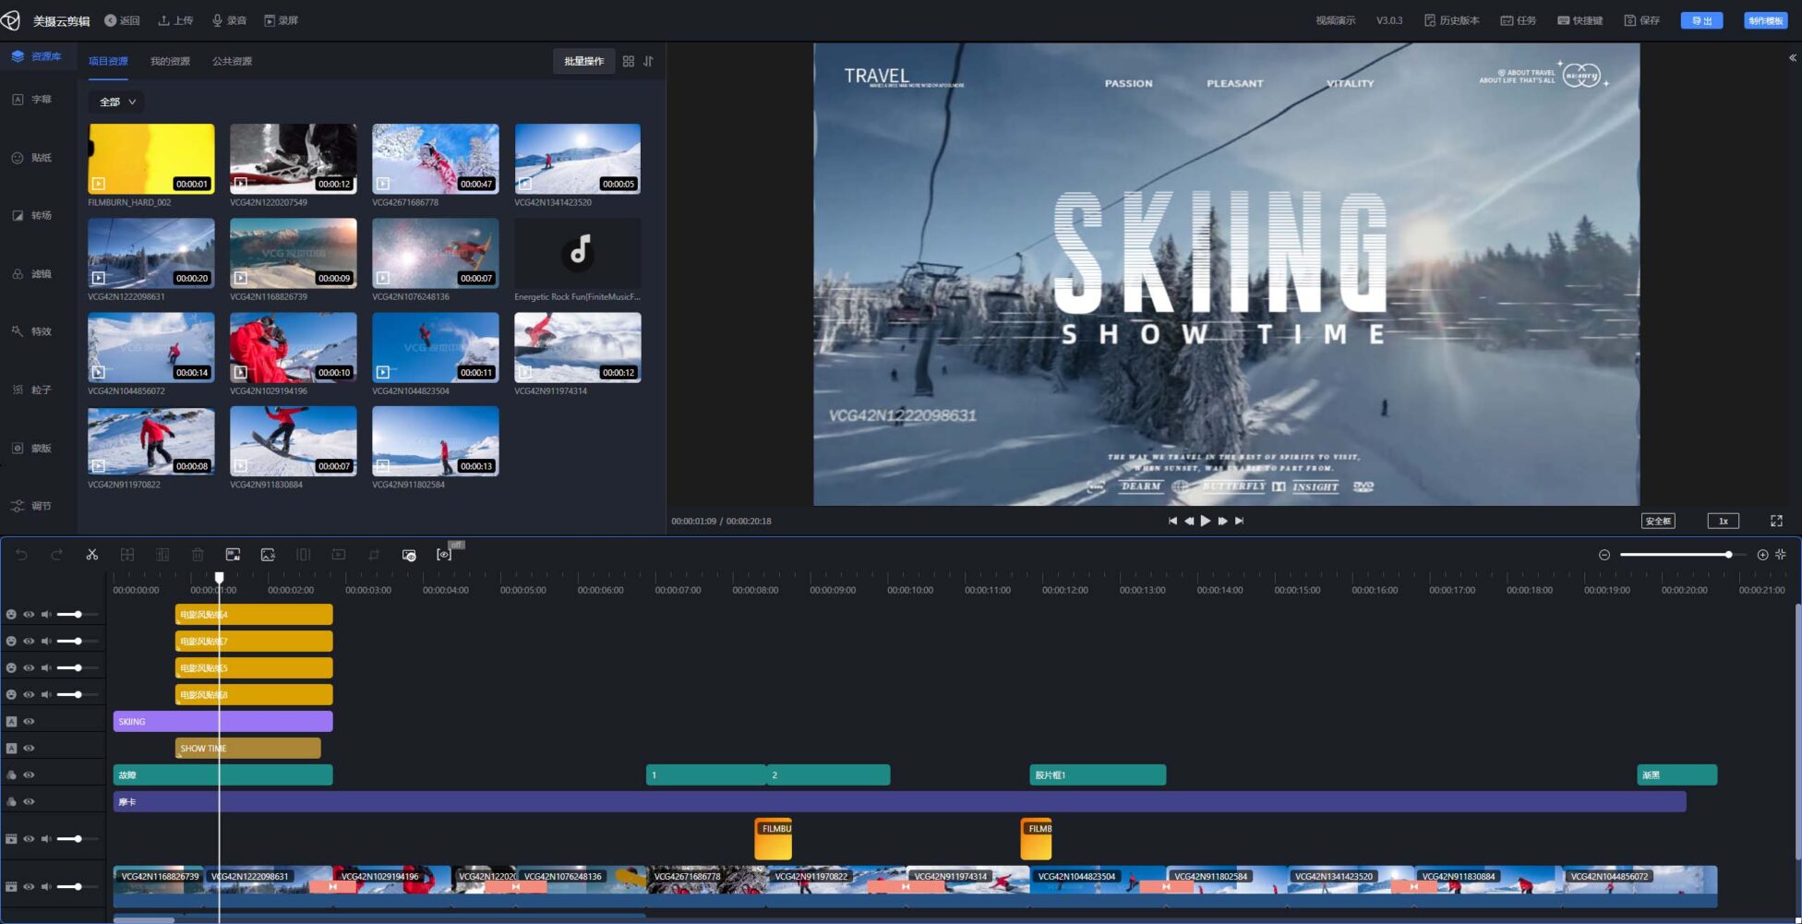Open the 贴纸 stickers panel in sidebar

(x=31, y=158)
